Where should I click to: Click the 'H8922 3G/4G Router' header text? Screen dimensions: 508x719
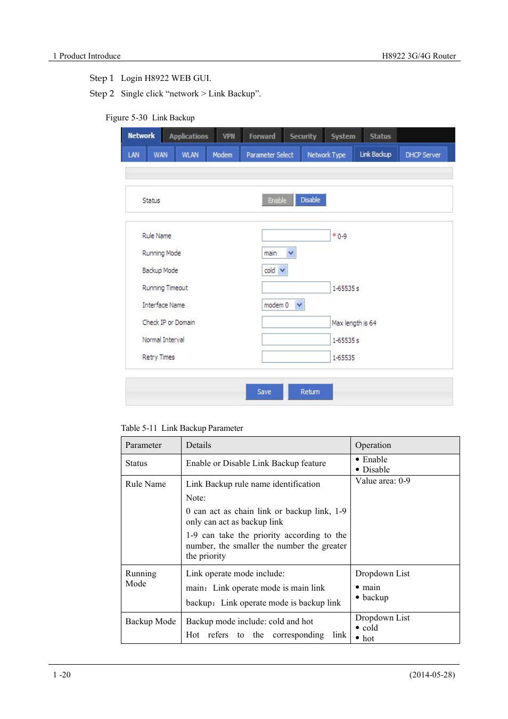click(419, 56)
